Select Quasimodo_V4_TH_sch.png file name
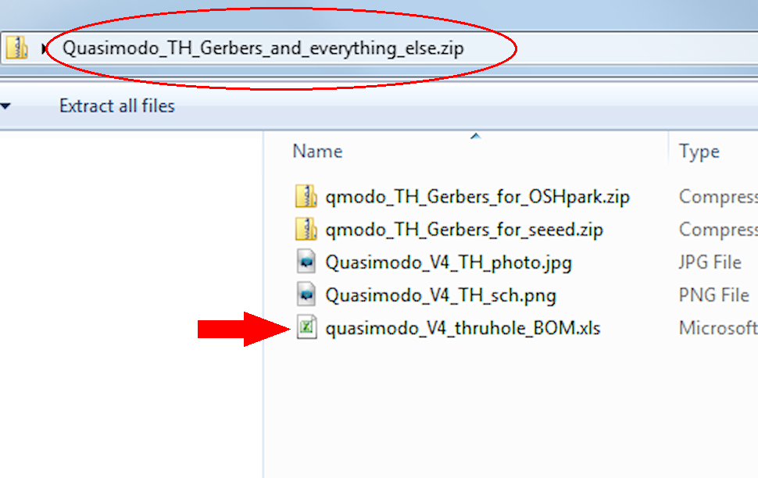 coord(441,295)
